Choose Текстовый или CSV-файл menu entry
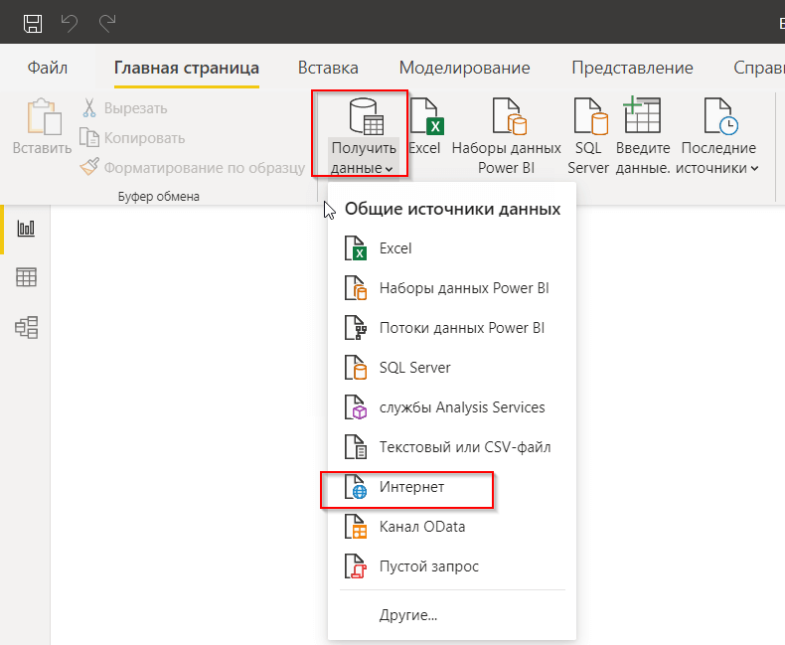Viewport: 785px width, 645px height. click(x=452, y=446)
